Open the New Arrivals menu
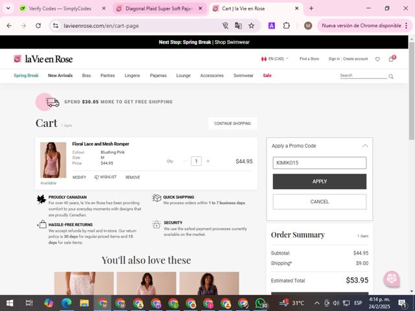This screenshot has width=415, height=311. click(x=60, y=75)
